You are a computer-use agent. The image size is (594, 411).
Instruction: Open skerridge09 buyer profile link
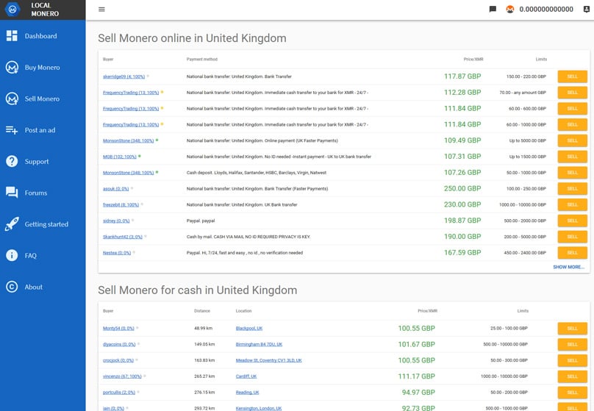(124, 76)
